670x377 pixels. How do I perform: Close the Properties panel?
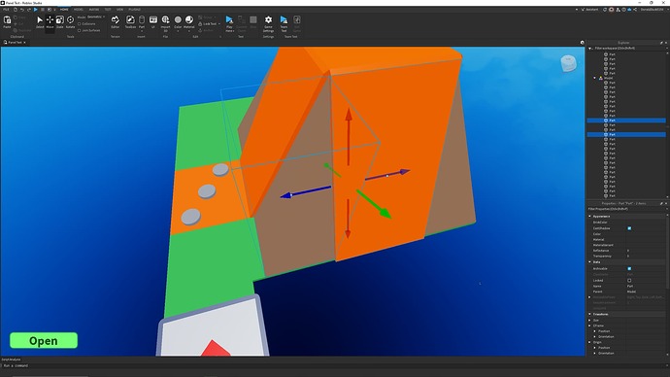click(x=666, y=203)
